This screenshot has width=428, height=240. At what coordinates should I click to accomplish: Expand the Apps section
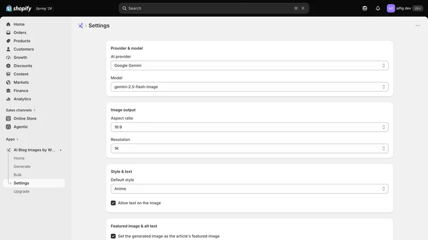[12, 139]
